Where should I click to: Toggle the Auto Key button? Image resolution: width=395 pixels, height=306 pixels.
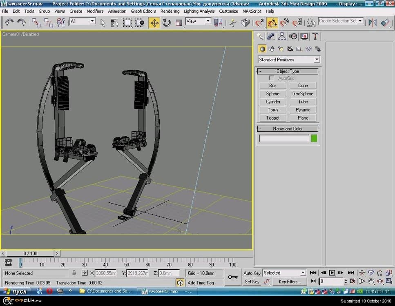252,273
